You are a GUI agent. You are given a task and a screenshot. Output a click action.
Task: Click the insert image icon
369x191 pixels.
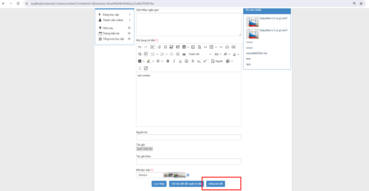pos(171,47)
